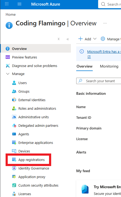The image size is (121, 197).
Task: Click the Users person icon
Action: [x=14, y=83]
